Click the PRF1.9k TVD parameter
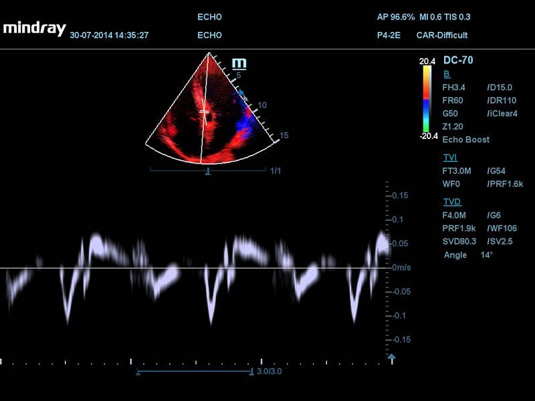 coord(459,228)
